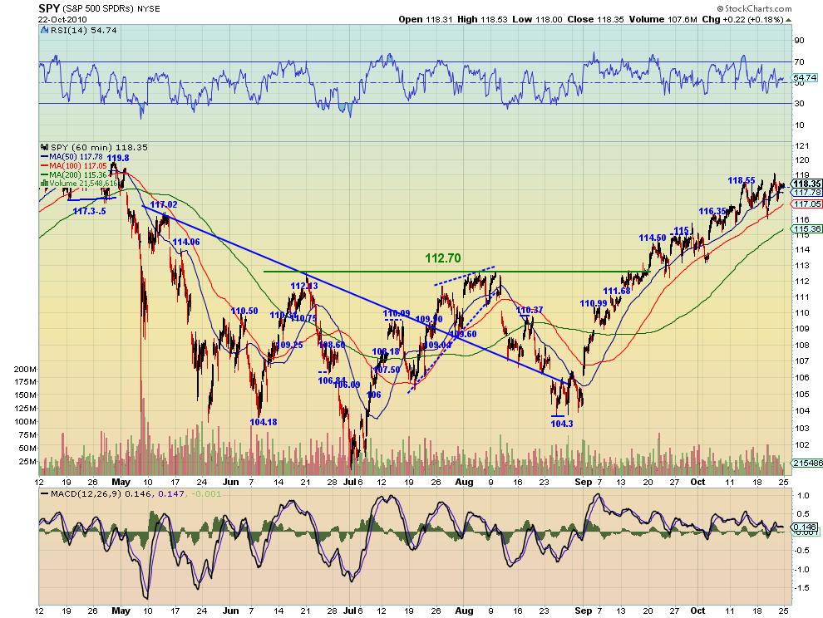Click the 116.35 price annotation
The image size is (823, 618).
point(712,212)
